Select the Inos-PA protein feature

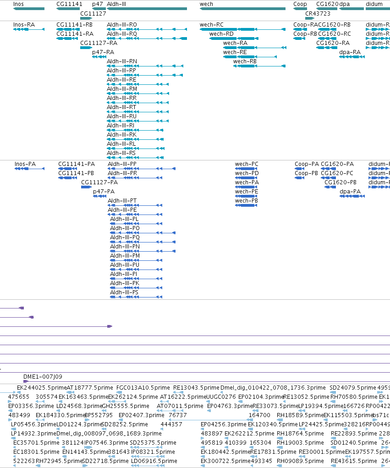29,169
